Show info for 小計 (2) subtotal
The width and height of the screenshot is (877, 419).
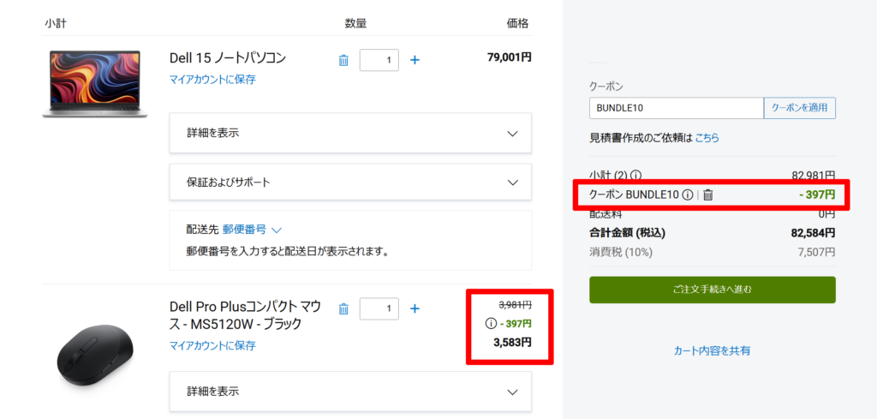[636, 175]
